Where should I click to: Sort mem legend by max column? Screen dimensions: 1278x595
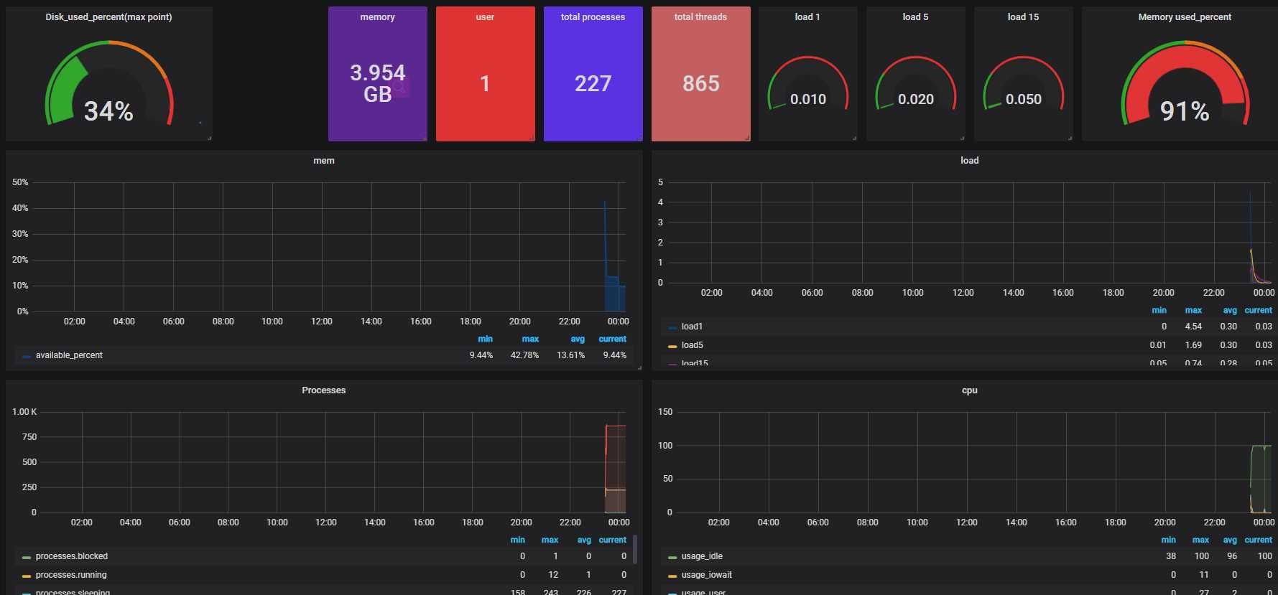(x=530, y=339)
